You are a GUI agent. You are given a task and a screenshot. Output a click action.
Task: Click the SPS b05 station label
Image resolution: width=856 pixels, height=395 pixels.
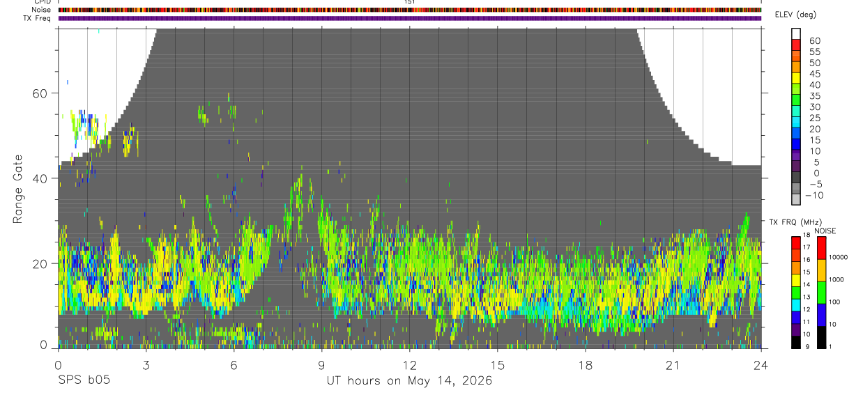(83, 380)
